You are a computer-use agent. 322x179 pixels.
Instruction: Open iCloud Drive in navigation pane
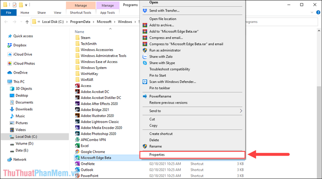[23, 54]
